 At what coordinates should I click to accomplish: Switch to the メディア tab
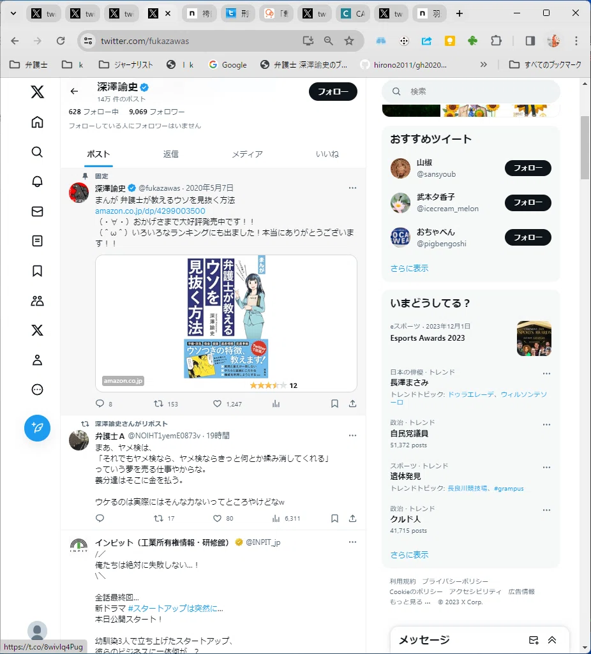click(x=248, y=154)
